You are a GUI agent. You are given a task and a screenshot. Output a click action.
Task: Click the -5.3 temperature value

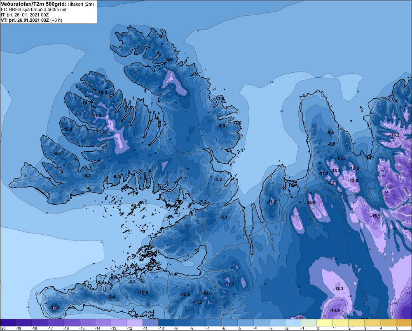click(218, 179)
